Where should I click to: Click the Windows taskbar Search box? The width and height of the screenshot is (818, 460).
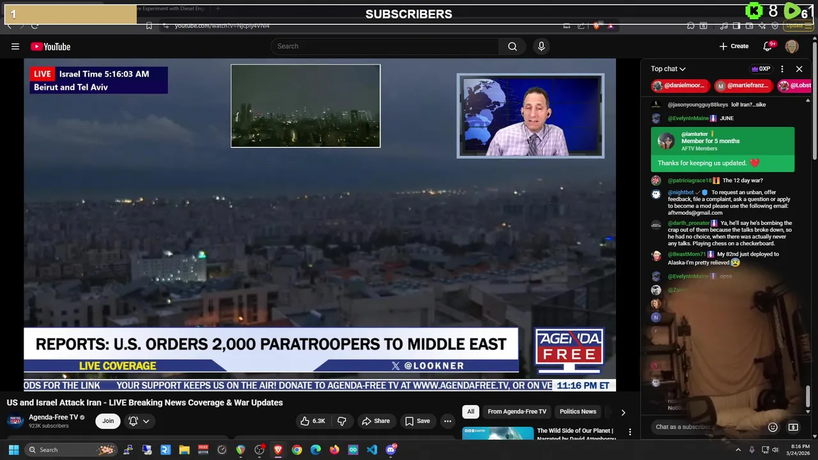(x=72, y=450)
